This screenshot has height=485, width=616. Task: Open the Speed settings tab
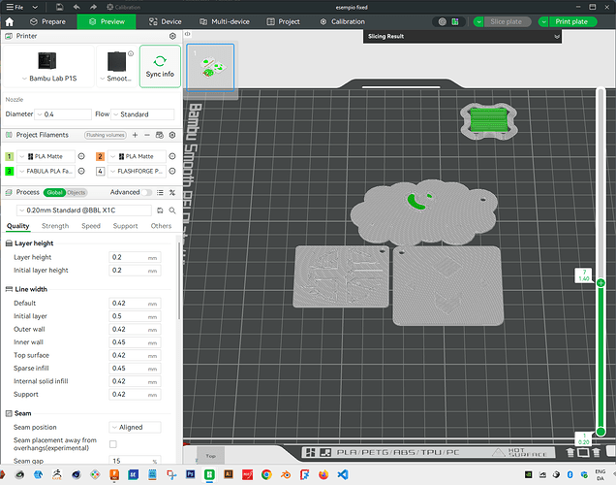tap(91, 226)
